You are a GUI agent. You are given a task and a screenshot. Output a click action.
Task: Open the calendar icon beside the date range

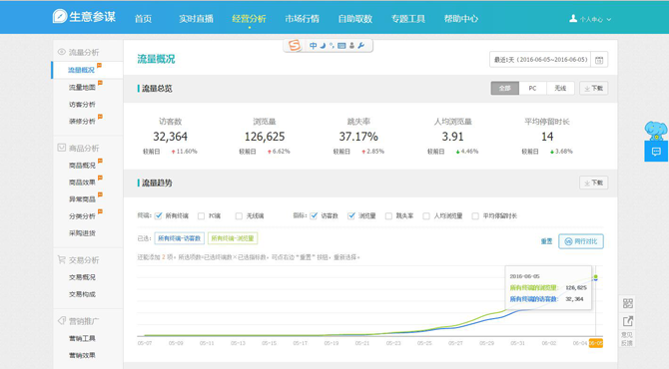pos(599,60)
